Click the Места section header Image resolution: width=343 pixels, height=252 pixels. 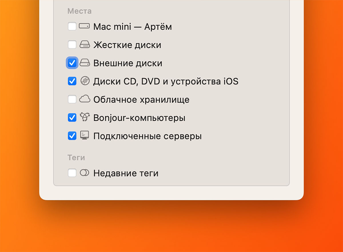click(x=79, y=11)
